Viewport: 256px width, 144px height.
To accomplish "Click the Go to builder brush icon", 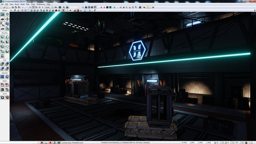I will [x=7, y=98].
